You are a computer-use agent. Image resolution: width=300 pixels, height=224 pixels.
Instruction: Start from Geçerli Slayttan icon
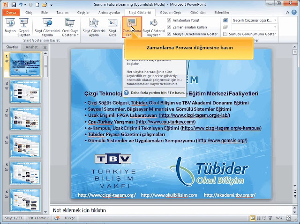pyautogui.click(x=24, y=27)
